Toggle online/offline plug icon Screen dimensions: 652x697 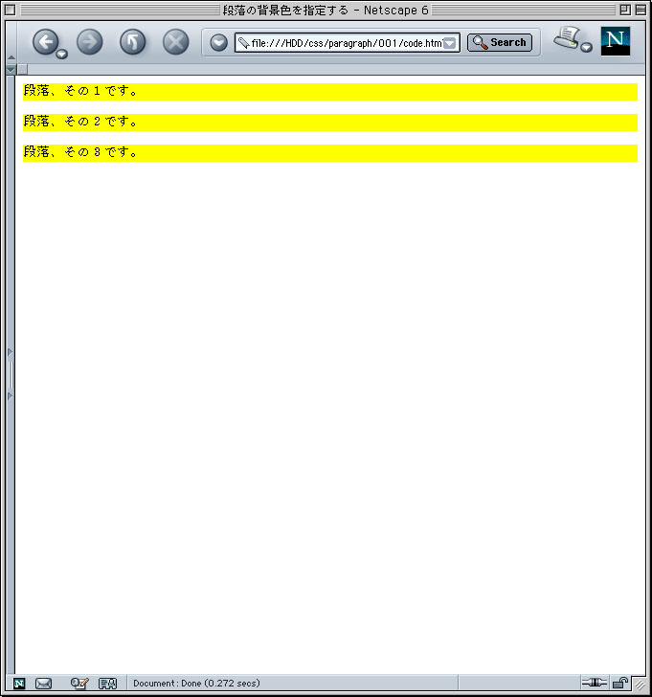coord(595,682)
